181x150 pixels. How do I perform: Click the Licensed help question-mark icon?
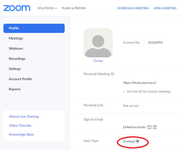pyautogui.click(x=137, y=141)
